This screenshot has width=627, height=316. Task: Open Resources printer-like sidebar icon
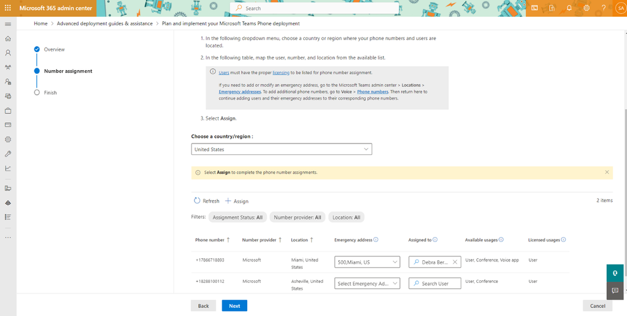tap(8, 96)
